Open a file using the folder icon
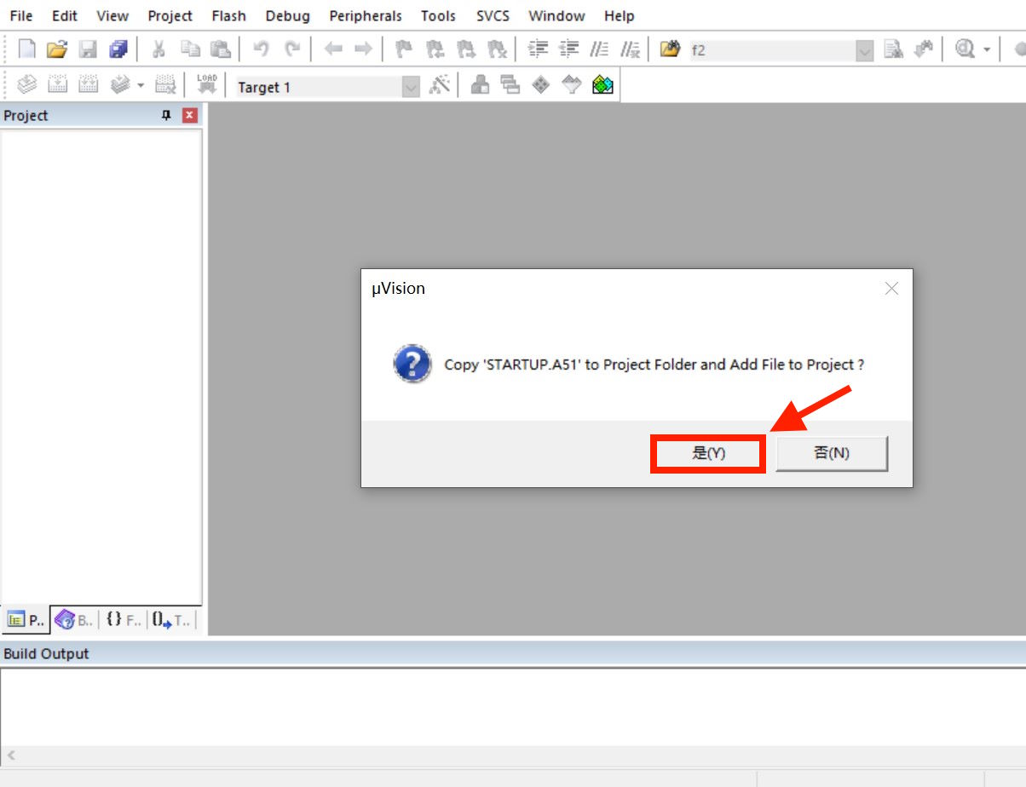The height and width of the screenshot is (787, 1026). (x=57, y=49)
